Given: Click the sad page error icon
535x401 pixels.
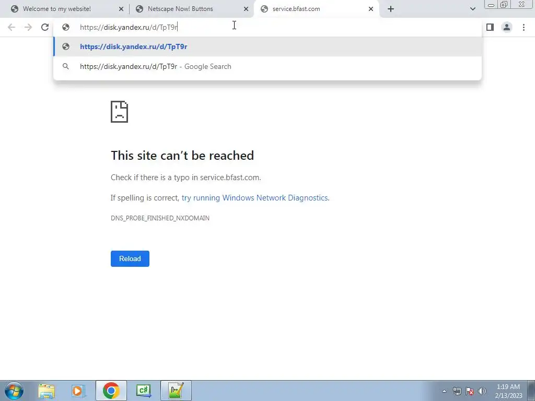Looking at the screenshot, I should 120,112.
